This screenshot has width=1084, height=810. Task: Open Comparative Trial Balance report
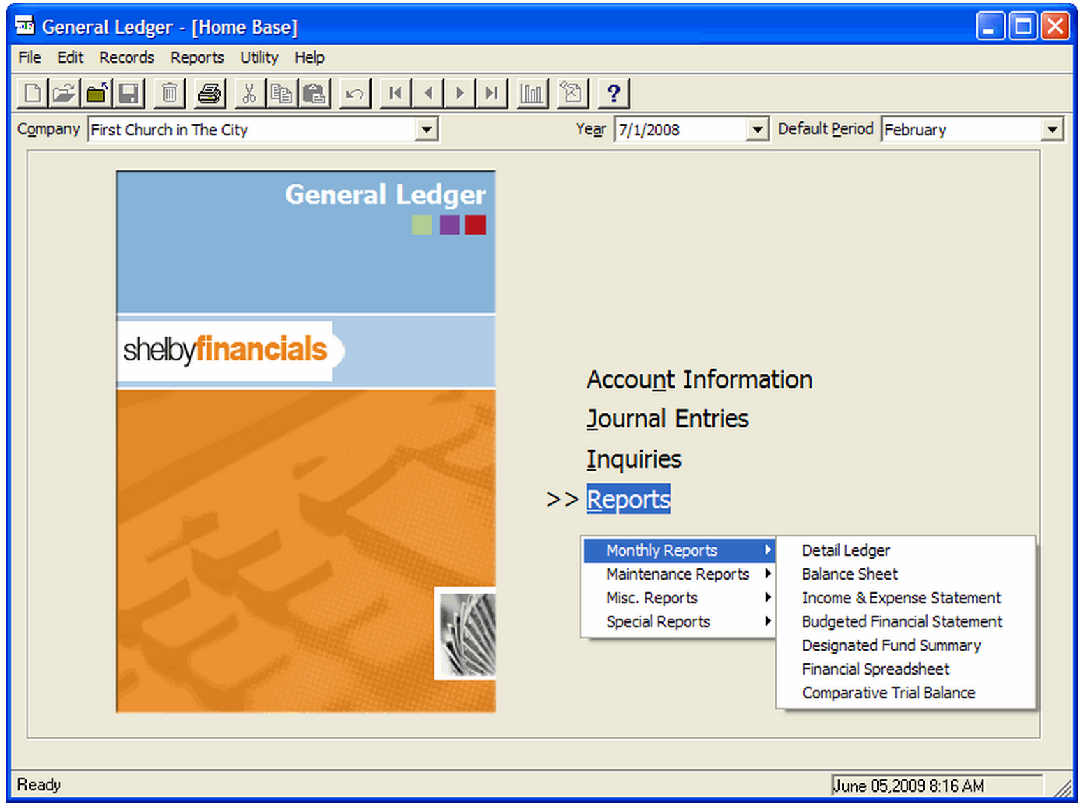coord(888,693)
